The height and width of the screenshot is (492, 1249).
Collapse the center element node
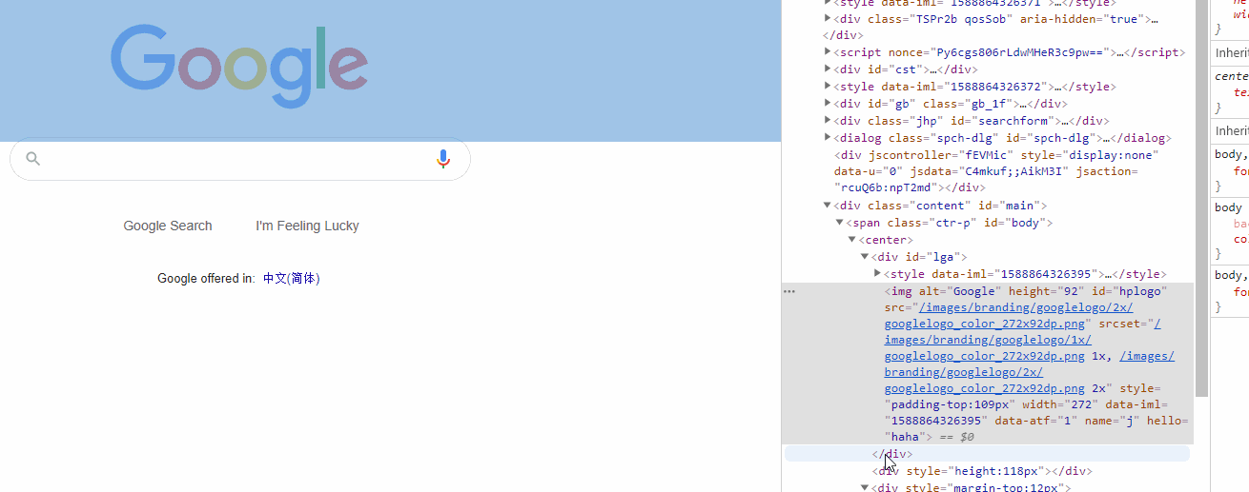pos(852,240)
